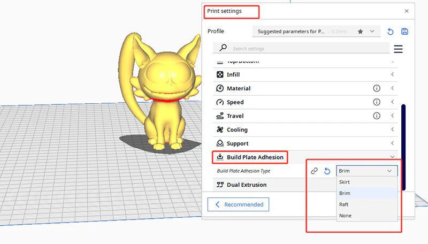This screenshot has height=244, width=428.
Task: Open the Profile dropdown
Action: [316, 32]
